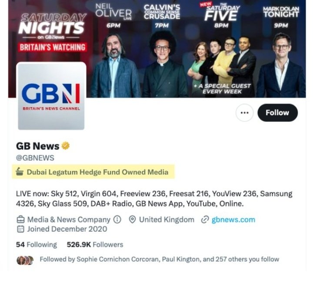Click the gold verified badge beside GB News

click(x=66, y=146)
